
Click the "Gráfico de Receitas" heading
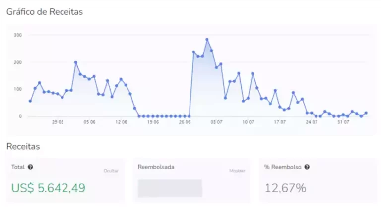click(x=45, y=12)
